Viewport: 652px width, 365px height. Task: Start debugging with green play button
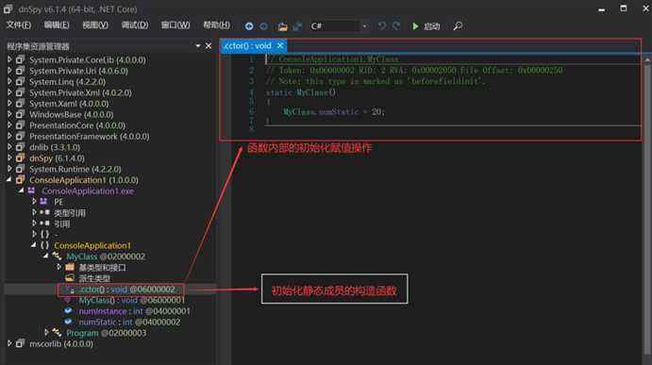click(415, 26)
